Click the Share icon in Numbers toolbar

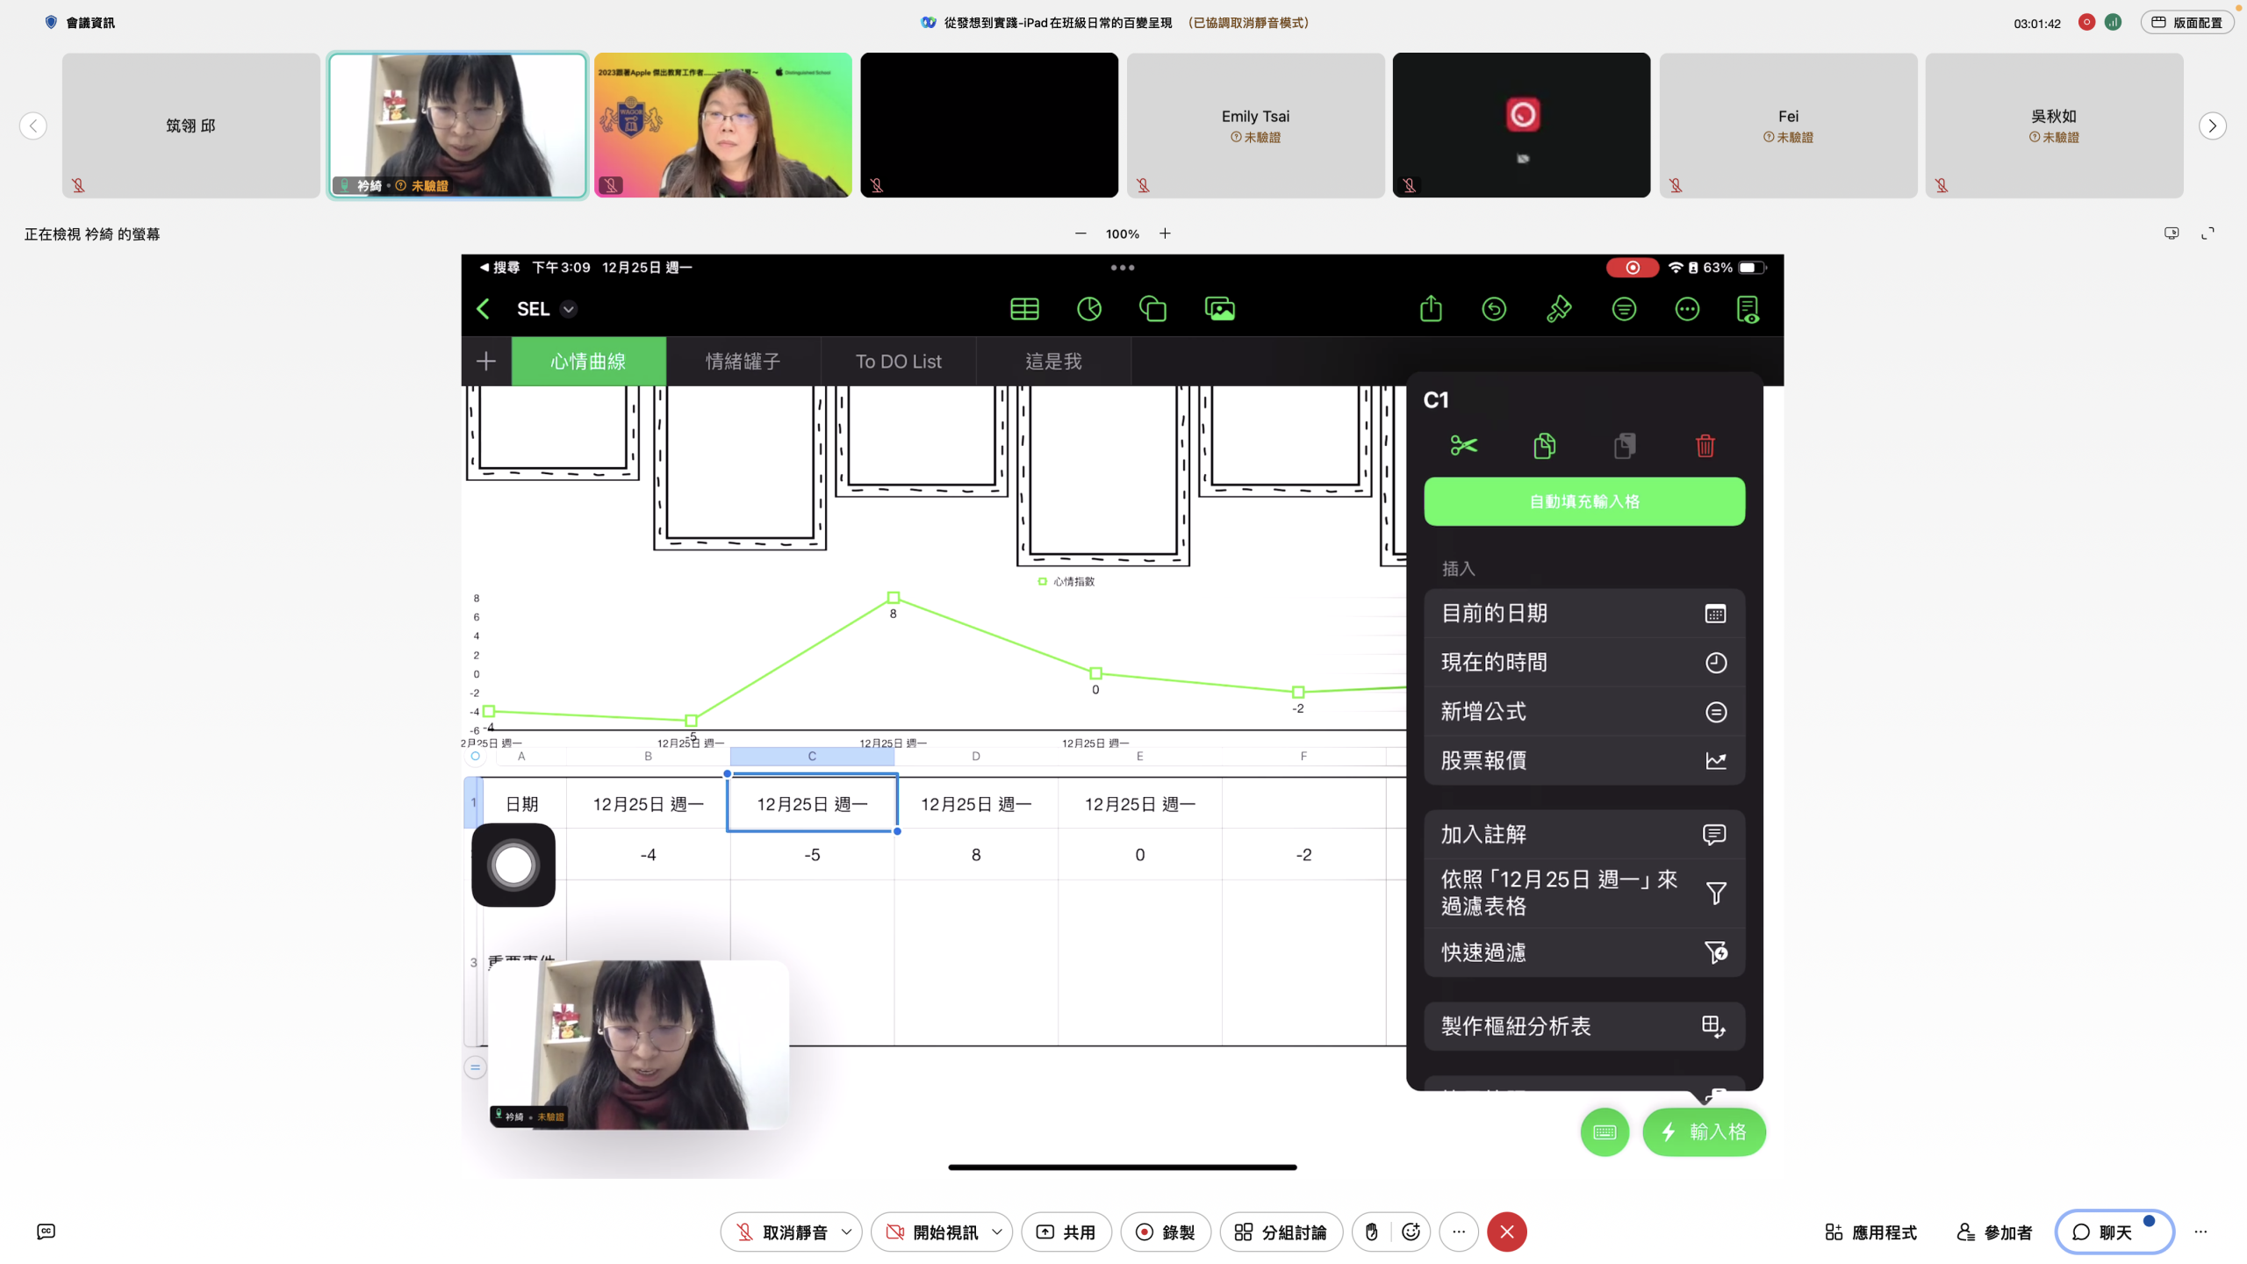tap(1431, 309)
